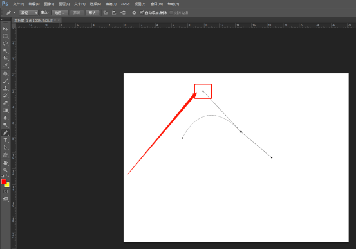Select the Type tool
The width and height of the screenshot is (356, 250).
pyautogui.click(x=5, y=140)
